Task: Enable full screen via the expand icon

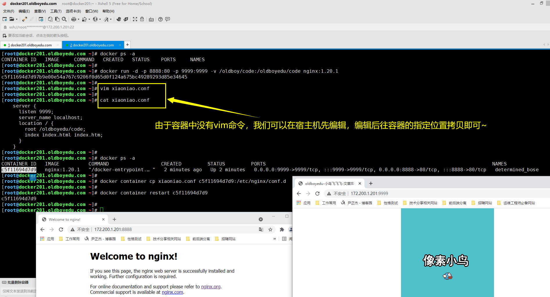Action: [x=135, y=19]
